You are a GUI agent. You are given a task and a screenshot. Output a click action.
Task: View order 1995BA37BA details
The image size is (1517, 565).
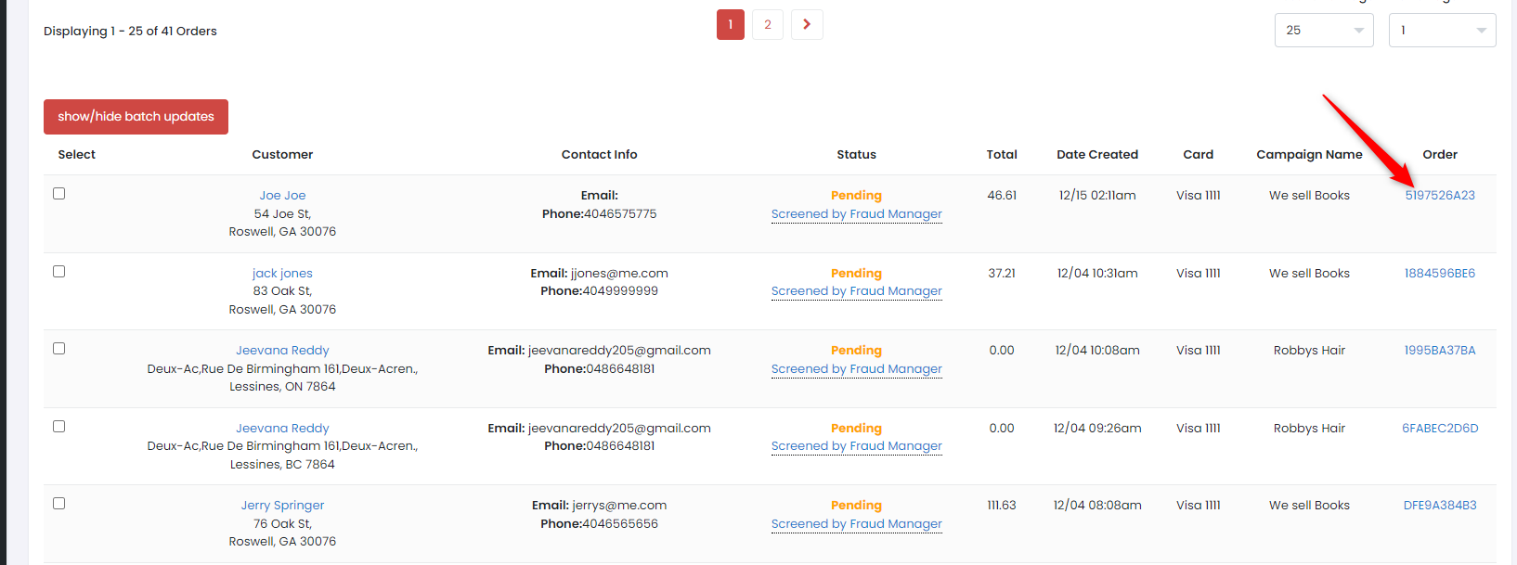[1440, 351]
